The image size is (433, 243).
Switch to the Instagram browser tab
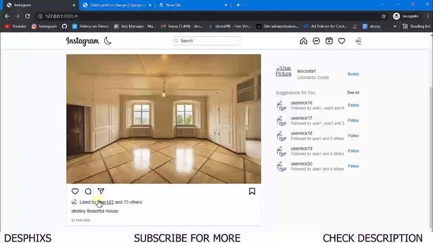pos(41,5)
